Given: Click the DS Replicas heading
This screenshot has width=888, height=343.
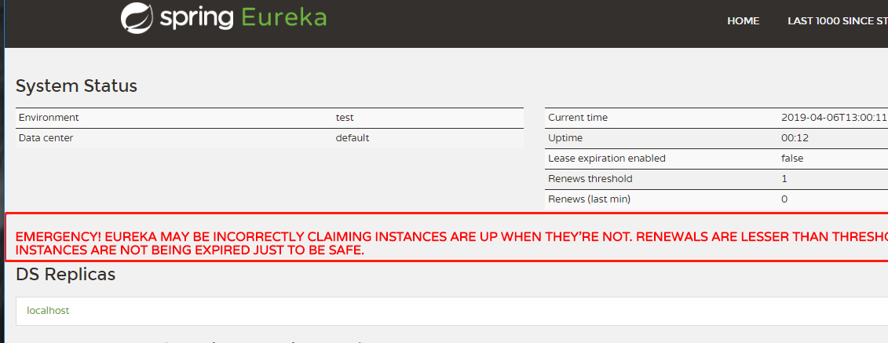Looking at the screenshot, I should 66,274.
